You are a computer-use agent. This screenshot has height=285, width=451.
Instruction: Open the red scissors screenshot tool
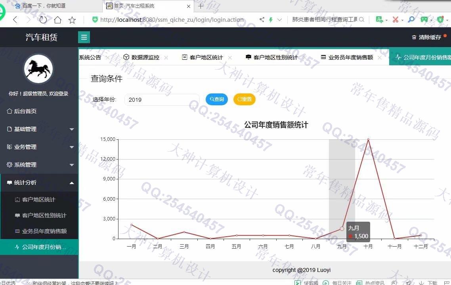(x=396, y=19)
